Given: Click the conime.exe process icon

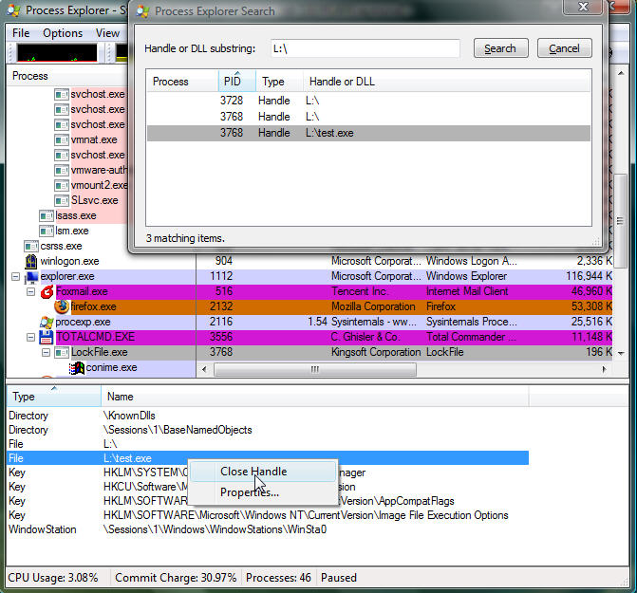Looking at the screenshot, I should point(77,368).
